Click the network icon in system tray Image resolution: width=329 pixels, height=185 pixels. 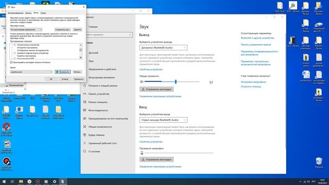click(x=304, y=181)
